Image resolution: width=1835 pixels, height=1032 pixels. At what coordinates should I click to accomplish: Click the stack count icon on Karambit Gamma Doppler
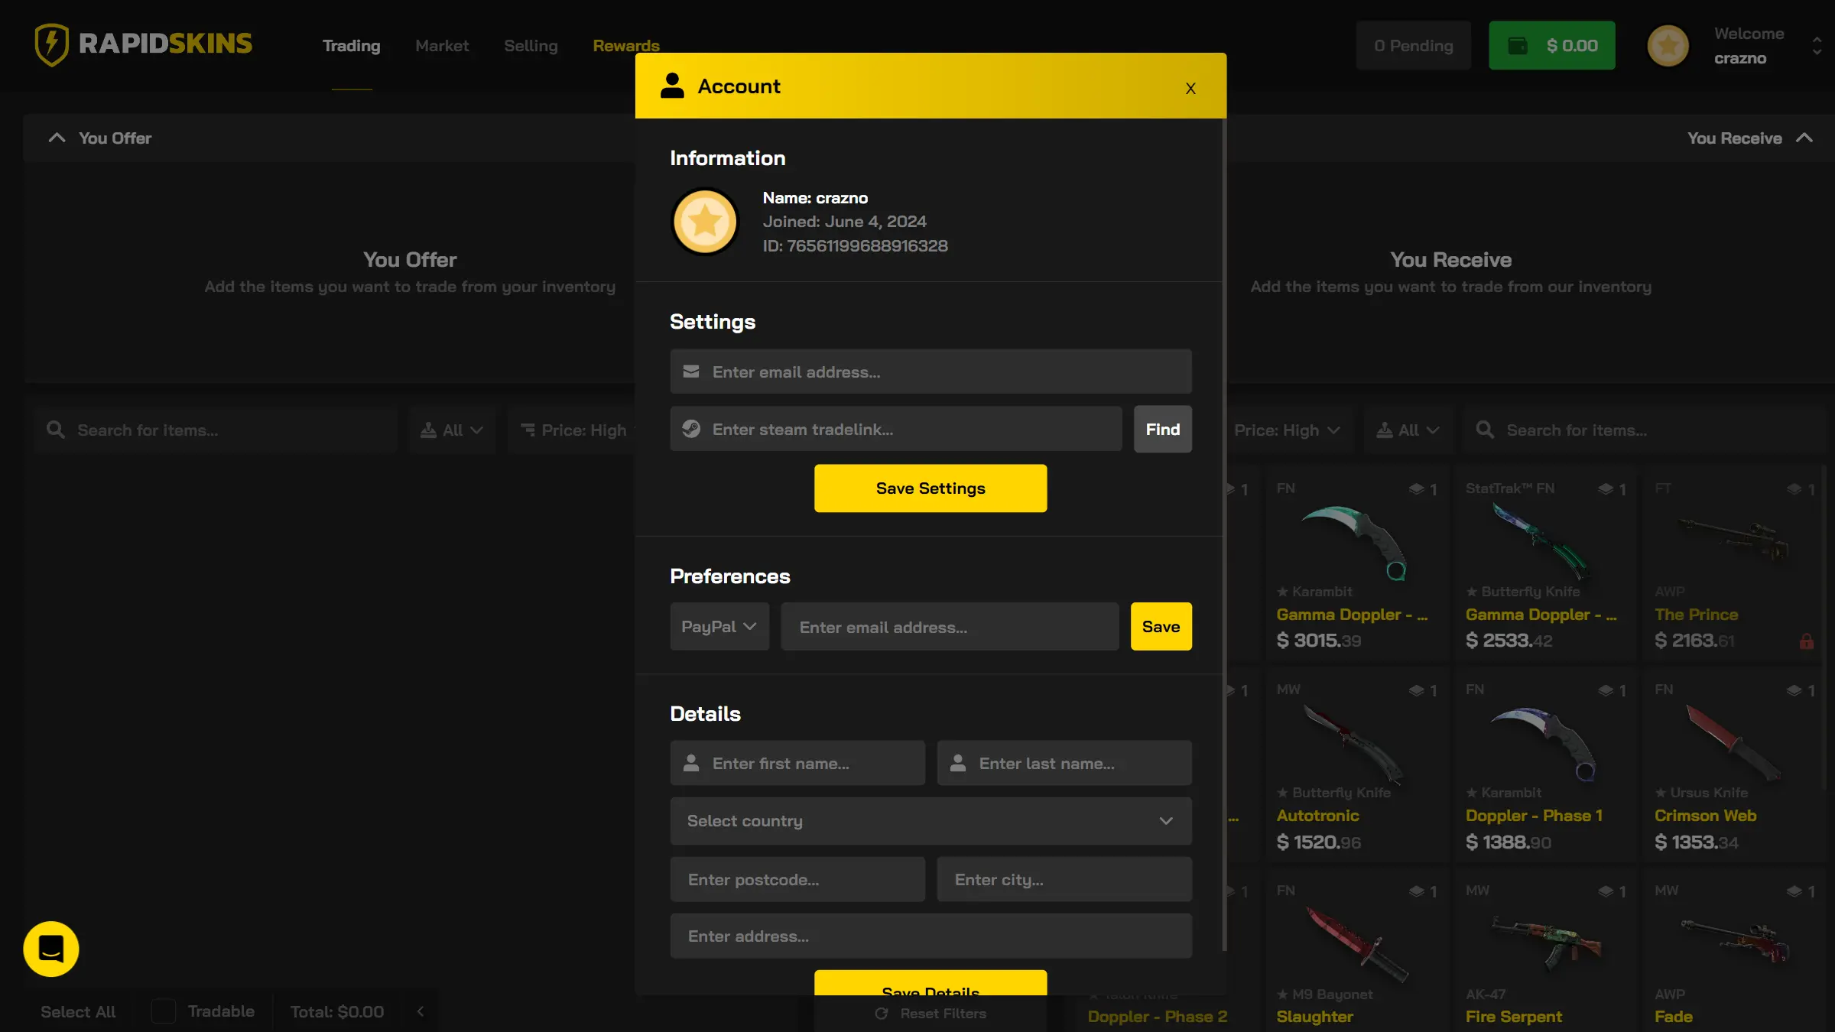(1416, 489)
